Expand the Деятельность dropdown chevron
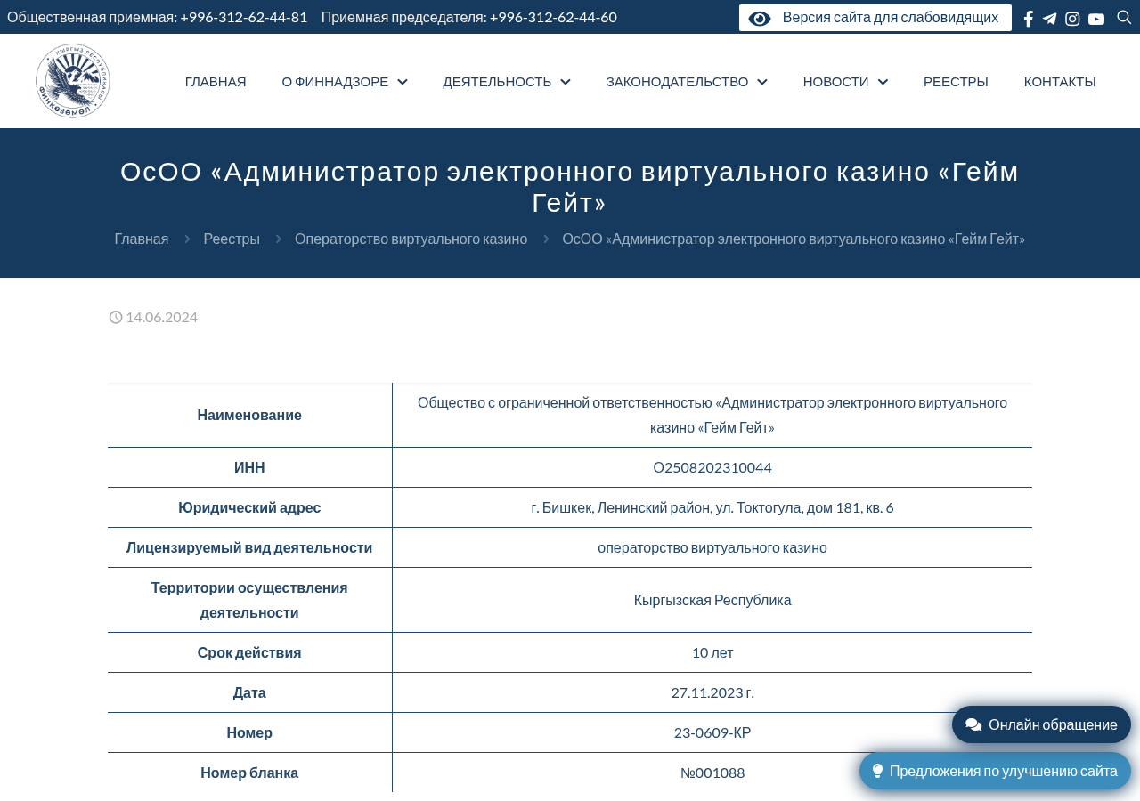 tap(566, 82)
